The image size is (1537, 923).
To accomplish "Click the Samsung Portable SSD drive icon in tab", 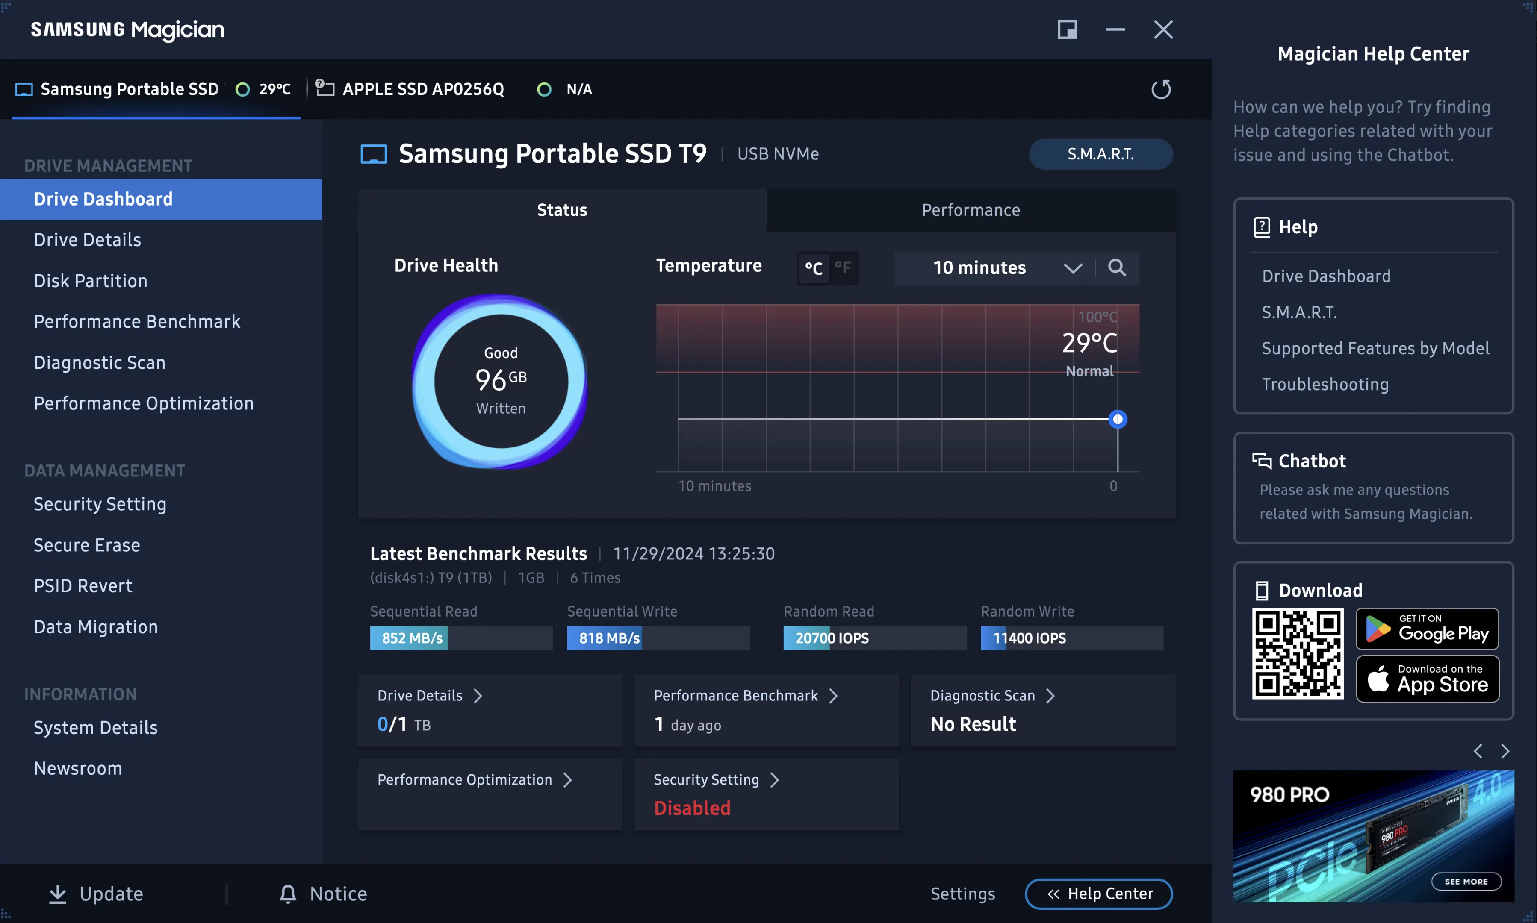I will pos(24,90).
